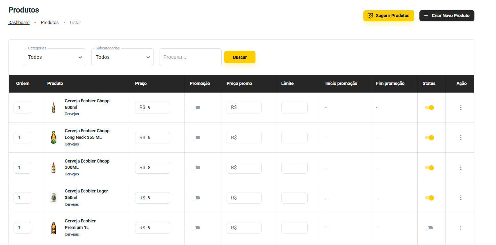Enable promotion for Cerveja Ecobier Chopp 300ML
Screen dimensions: 496x245
point(196,168)
